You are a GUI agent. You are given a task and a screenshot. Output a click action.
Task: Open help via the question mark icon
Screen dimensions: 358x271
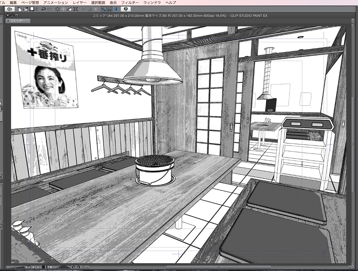tap(126, 10)
